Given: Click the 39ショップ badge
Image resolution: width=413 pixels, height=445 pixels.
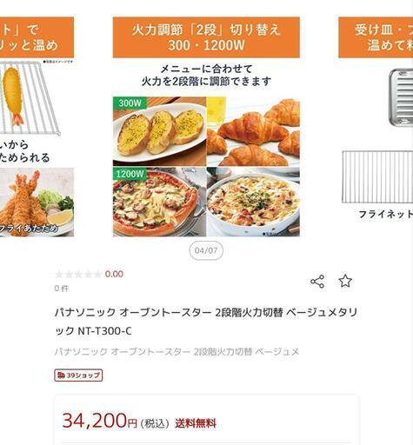Looking at the screenshot, I should coord(78,375).
